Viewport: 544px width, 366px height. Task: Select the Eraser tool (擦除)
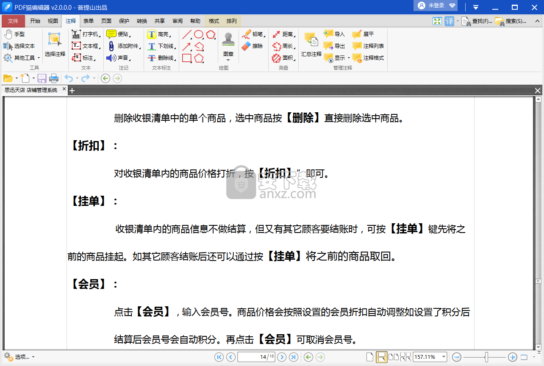pos(253,46)
